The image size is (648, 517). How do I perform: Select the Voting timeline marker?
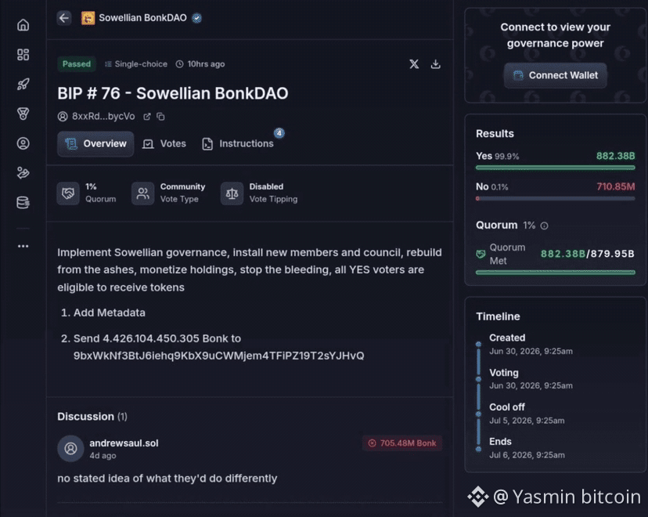[478, 379]
